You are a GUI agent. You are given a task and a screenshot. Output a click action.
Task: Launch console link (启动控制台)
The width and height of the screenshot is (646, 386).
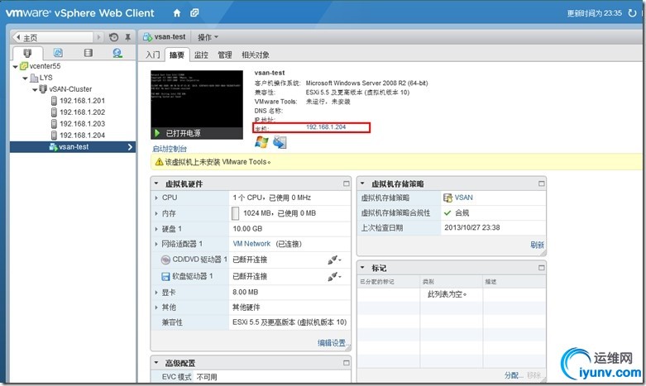click(170, 149)
